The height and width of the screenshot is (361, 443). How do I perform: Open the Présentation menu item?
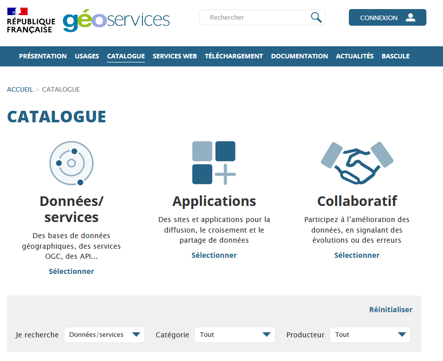(43, 56)
